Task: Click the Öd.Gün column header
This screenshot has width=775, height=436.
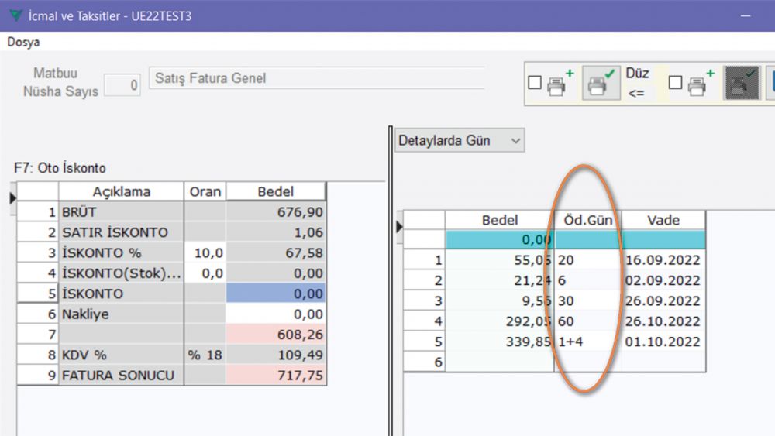Action: (x=588, y=220)
